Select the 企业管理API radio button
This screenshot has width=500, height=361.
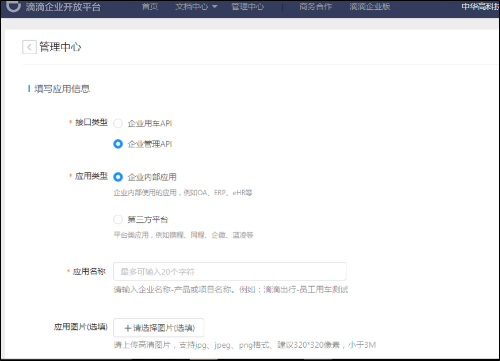pyautogui.click(x=118, y=144)
